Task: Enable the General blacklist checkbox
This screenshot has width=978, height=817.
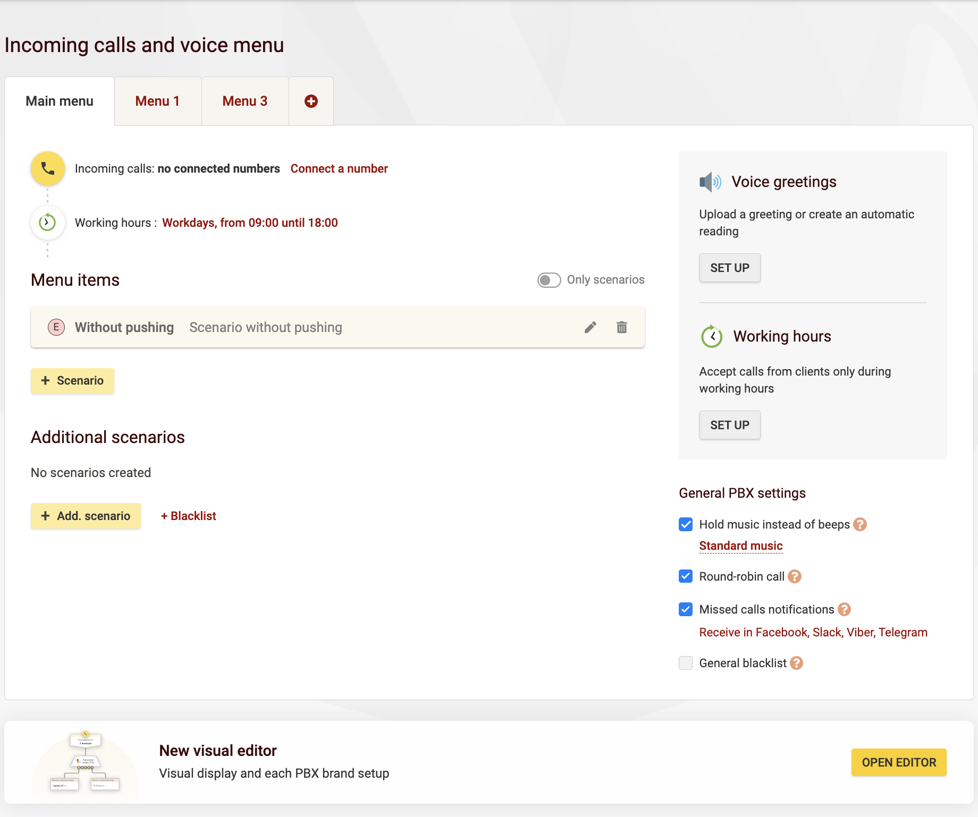Action: click(686, 663)
